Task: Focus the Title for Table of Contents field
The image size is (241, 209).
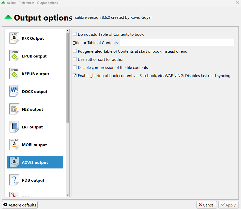Action: (x=177, y=43)
